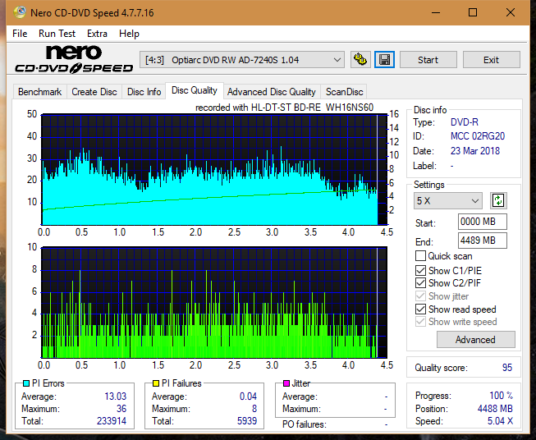Click the Progress value 100 %
The width and height of the screenshot is (536, 440).
[x=502, y=396]
